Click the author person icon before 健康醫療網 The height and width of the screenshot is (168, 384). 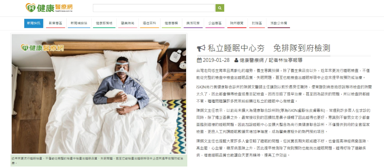pyautogui.click(x=236, y=60)
